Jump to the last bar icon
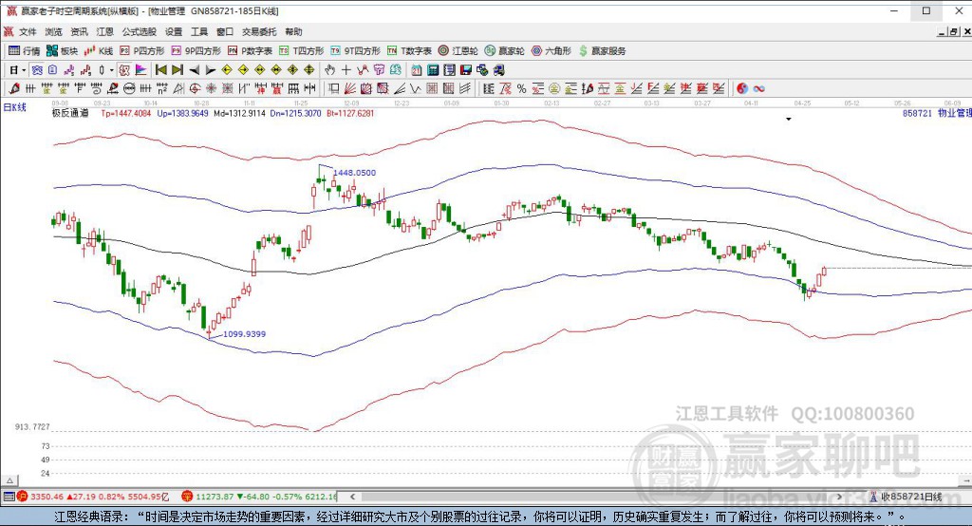This screenshot has width=972, height=526. (x=178, y=70)
